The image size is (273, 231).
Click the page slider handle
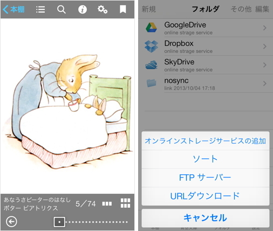tap(59, 222)
